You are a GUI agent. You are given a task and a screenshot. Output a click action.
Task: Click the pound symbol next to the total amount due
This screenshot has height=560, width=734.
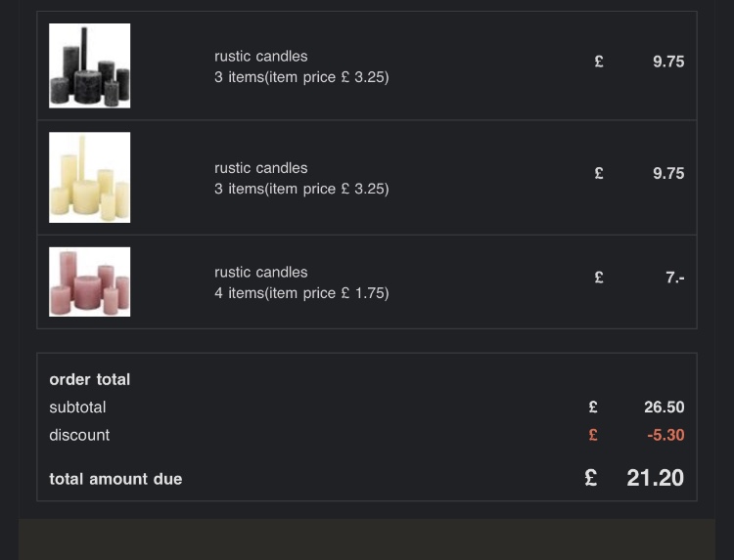point(591,478)
